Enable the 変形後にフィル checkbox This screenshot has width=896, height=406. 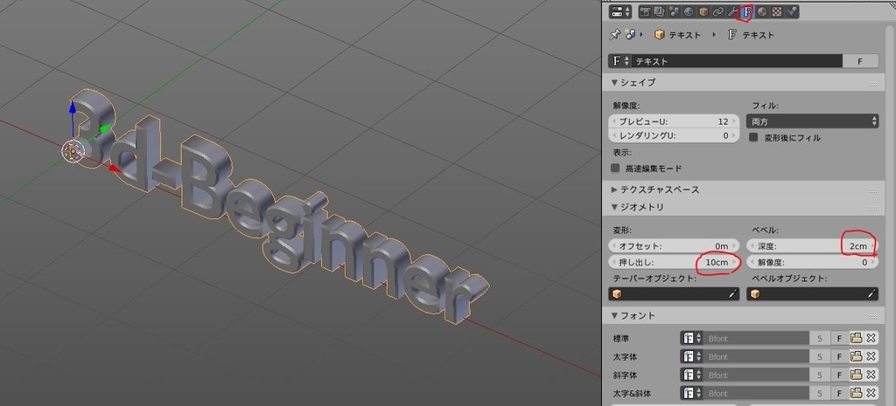[x=753, y=137]
